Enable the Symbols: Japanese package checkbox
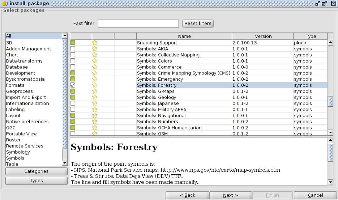This screenshot has width=338, height=200. tap(73, 103)
